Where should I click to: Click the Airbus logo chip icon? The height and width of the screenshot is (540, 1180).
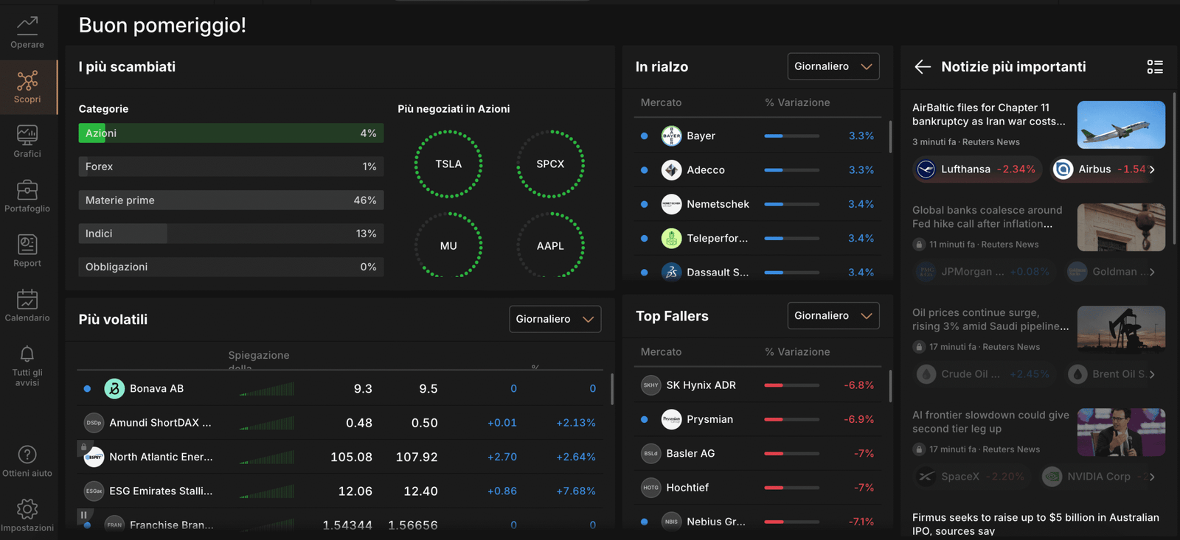1063,169
